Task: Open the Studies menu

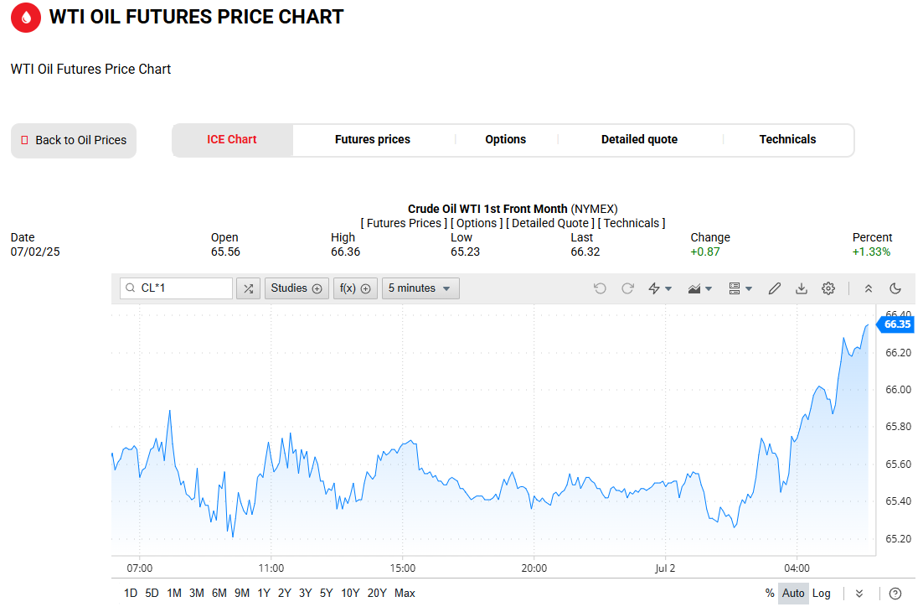Action: (296, 288)
